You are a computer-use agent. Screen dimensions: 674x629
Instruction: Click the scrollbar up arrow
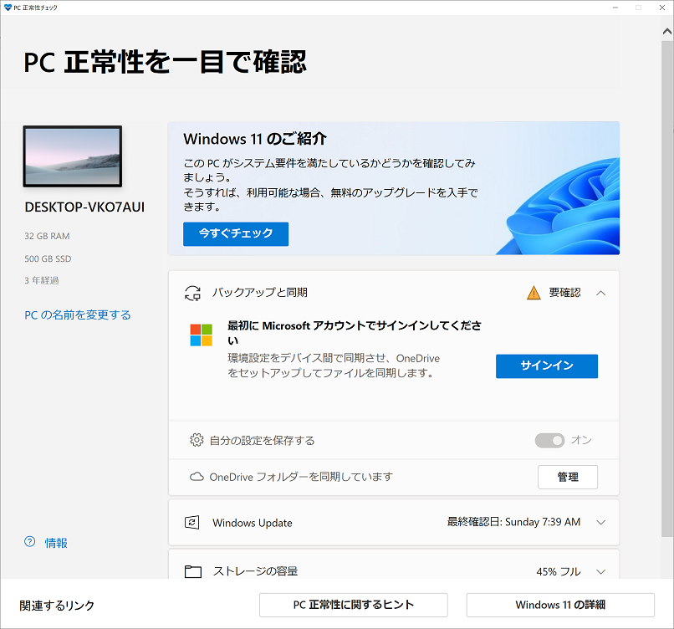[x=667, y=32]
